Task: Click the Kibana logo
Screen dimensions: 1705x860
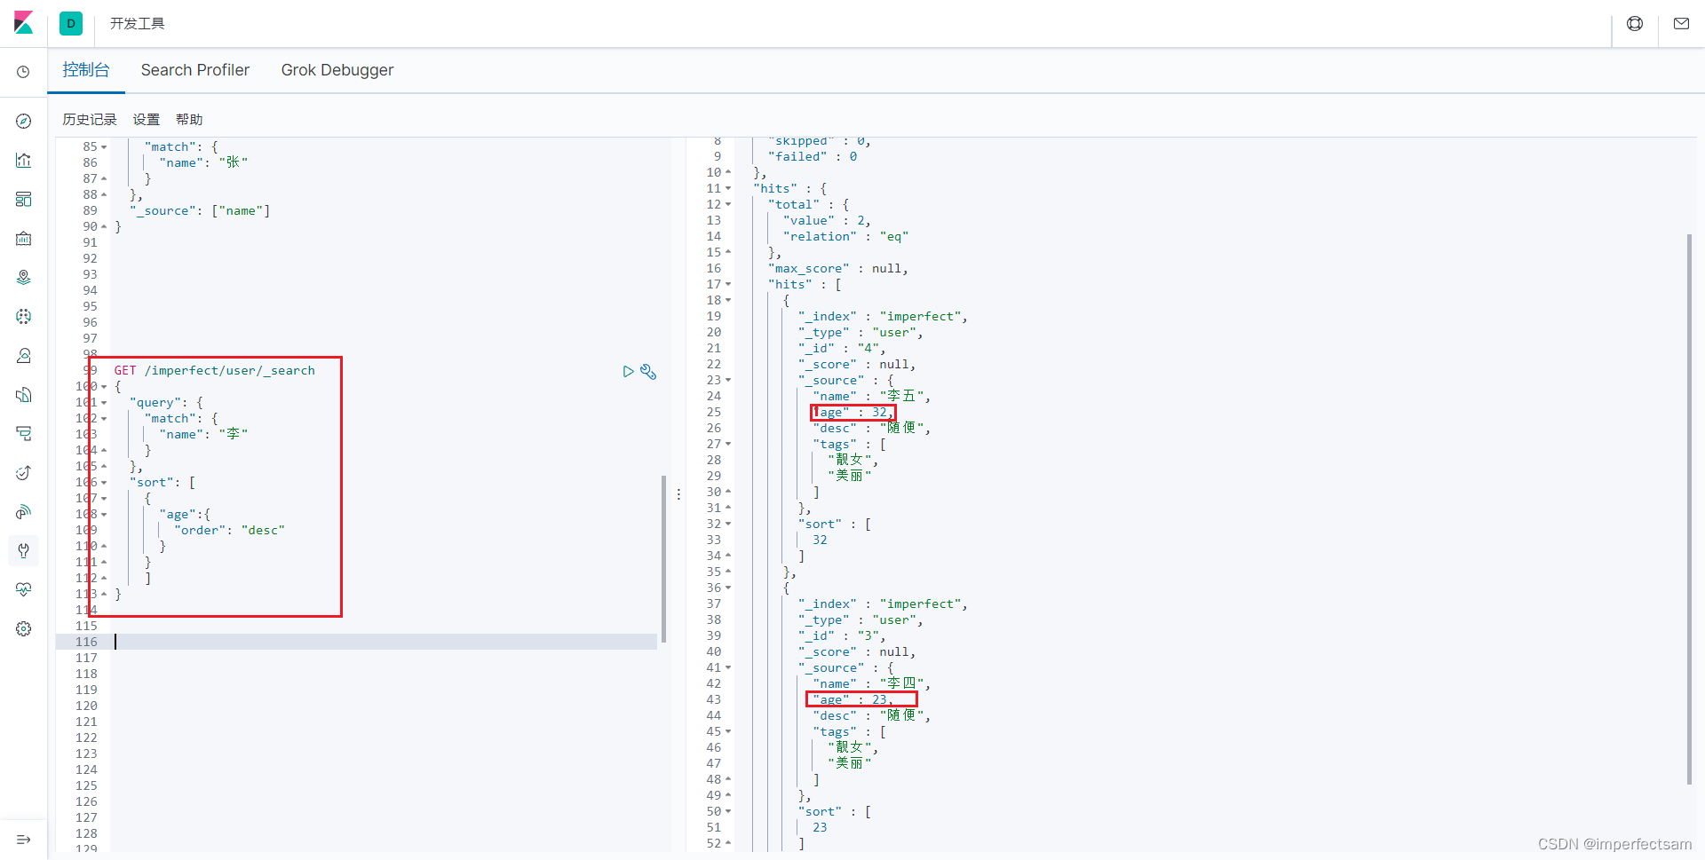Action: coord(23,23)
